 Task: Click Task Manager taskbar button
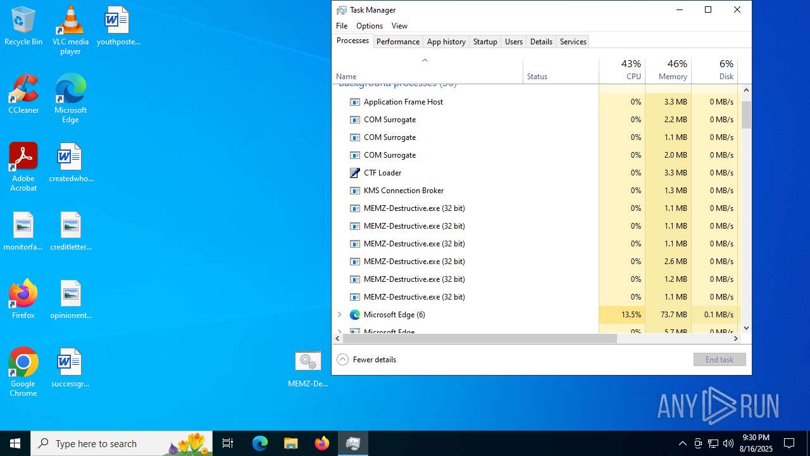(353, 443)
